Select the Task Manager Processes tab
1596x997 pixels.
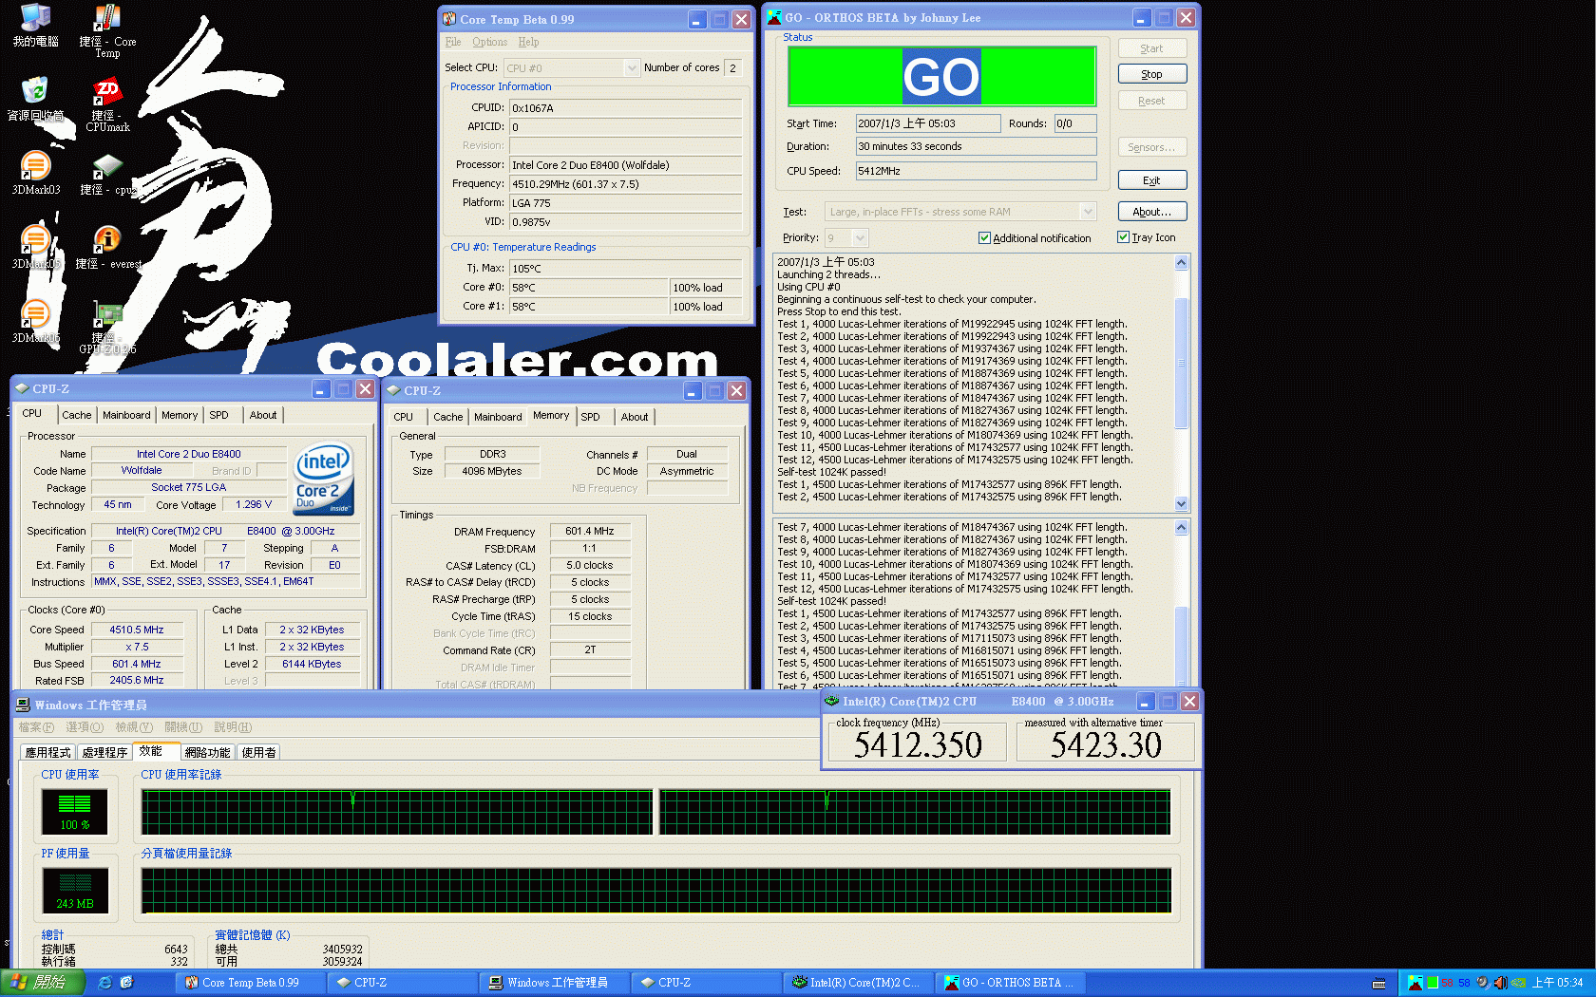pyautogui.click(x=104, y=752)
